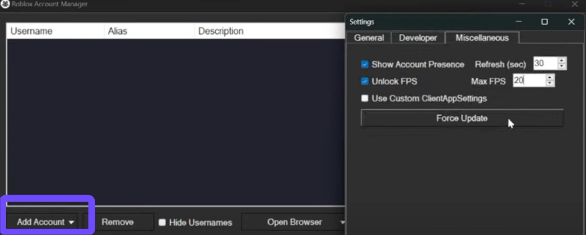
Task: Expand the Add Account dropdown arrow
Action: (71, 222)
